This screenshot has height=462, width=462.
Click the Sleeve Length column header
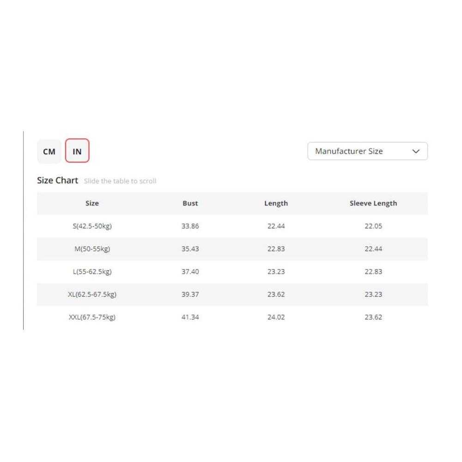pos(373,203)
